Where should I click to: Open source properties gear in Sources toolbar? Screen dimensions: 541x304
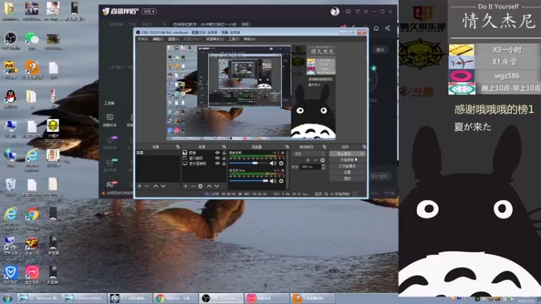200,186
